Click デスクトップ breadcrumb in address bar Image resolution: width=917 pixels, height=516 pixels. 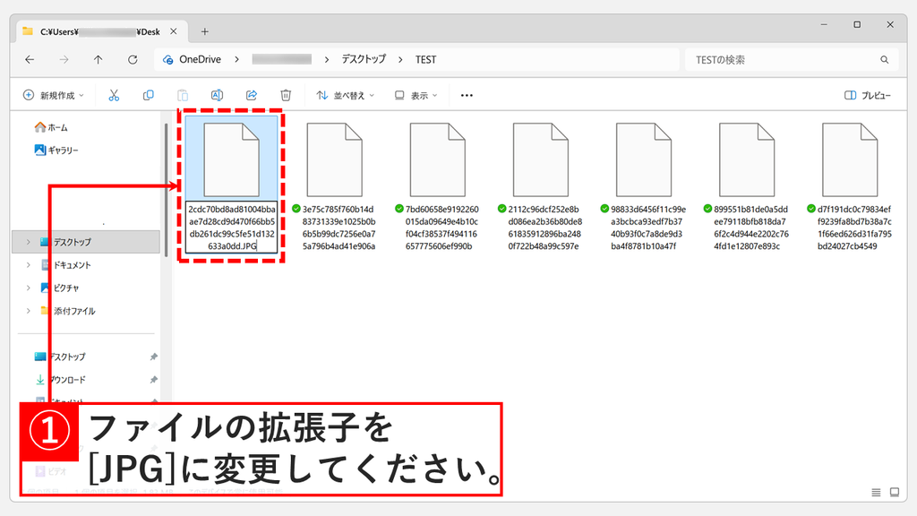[364, 60]
